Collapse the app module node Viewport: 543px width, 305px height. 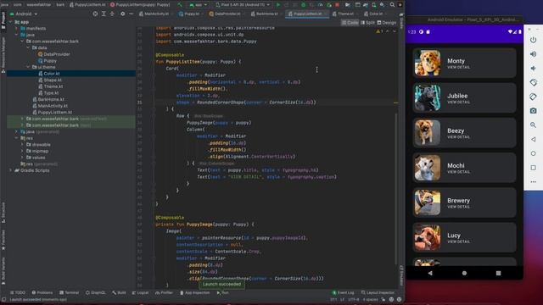pyautogui.click(x=10, y=22)
